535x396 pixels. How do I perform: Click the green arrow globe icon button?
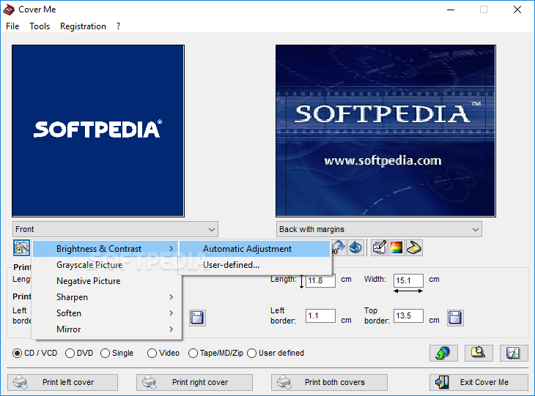tap(443, 353)
